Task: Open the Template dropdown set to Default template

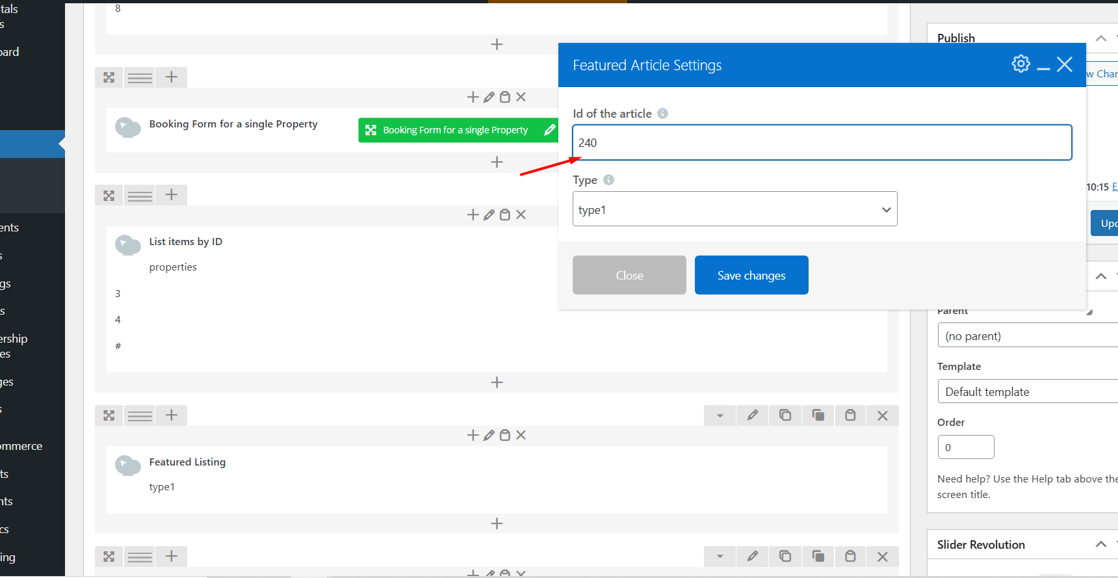Action: tap(1027, 392)
